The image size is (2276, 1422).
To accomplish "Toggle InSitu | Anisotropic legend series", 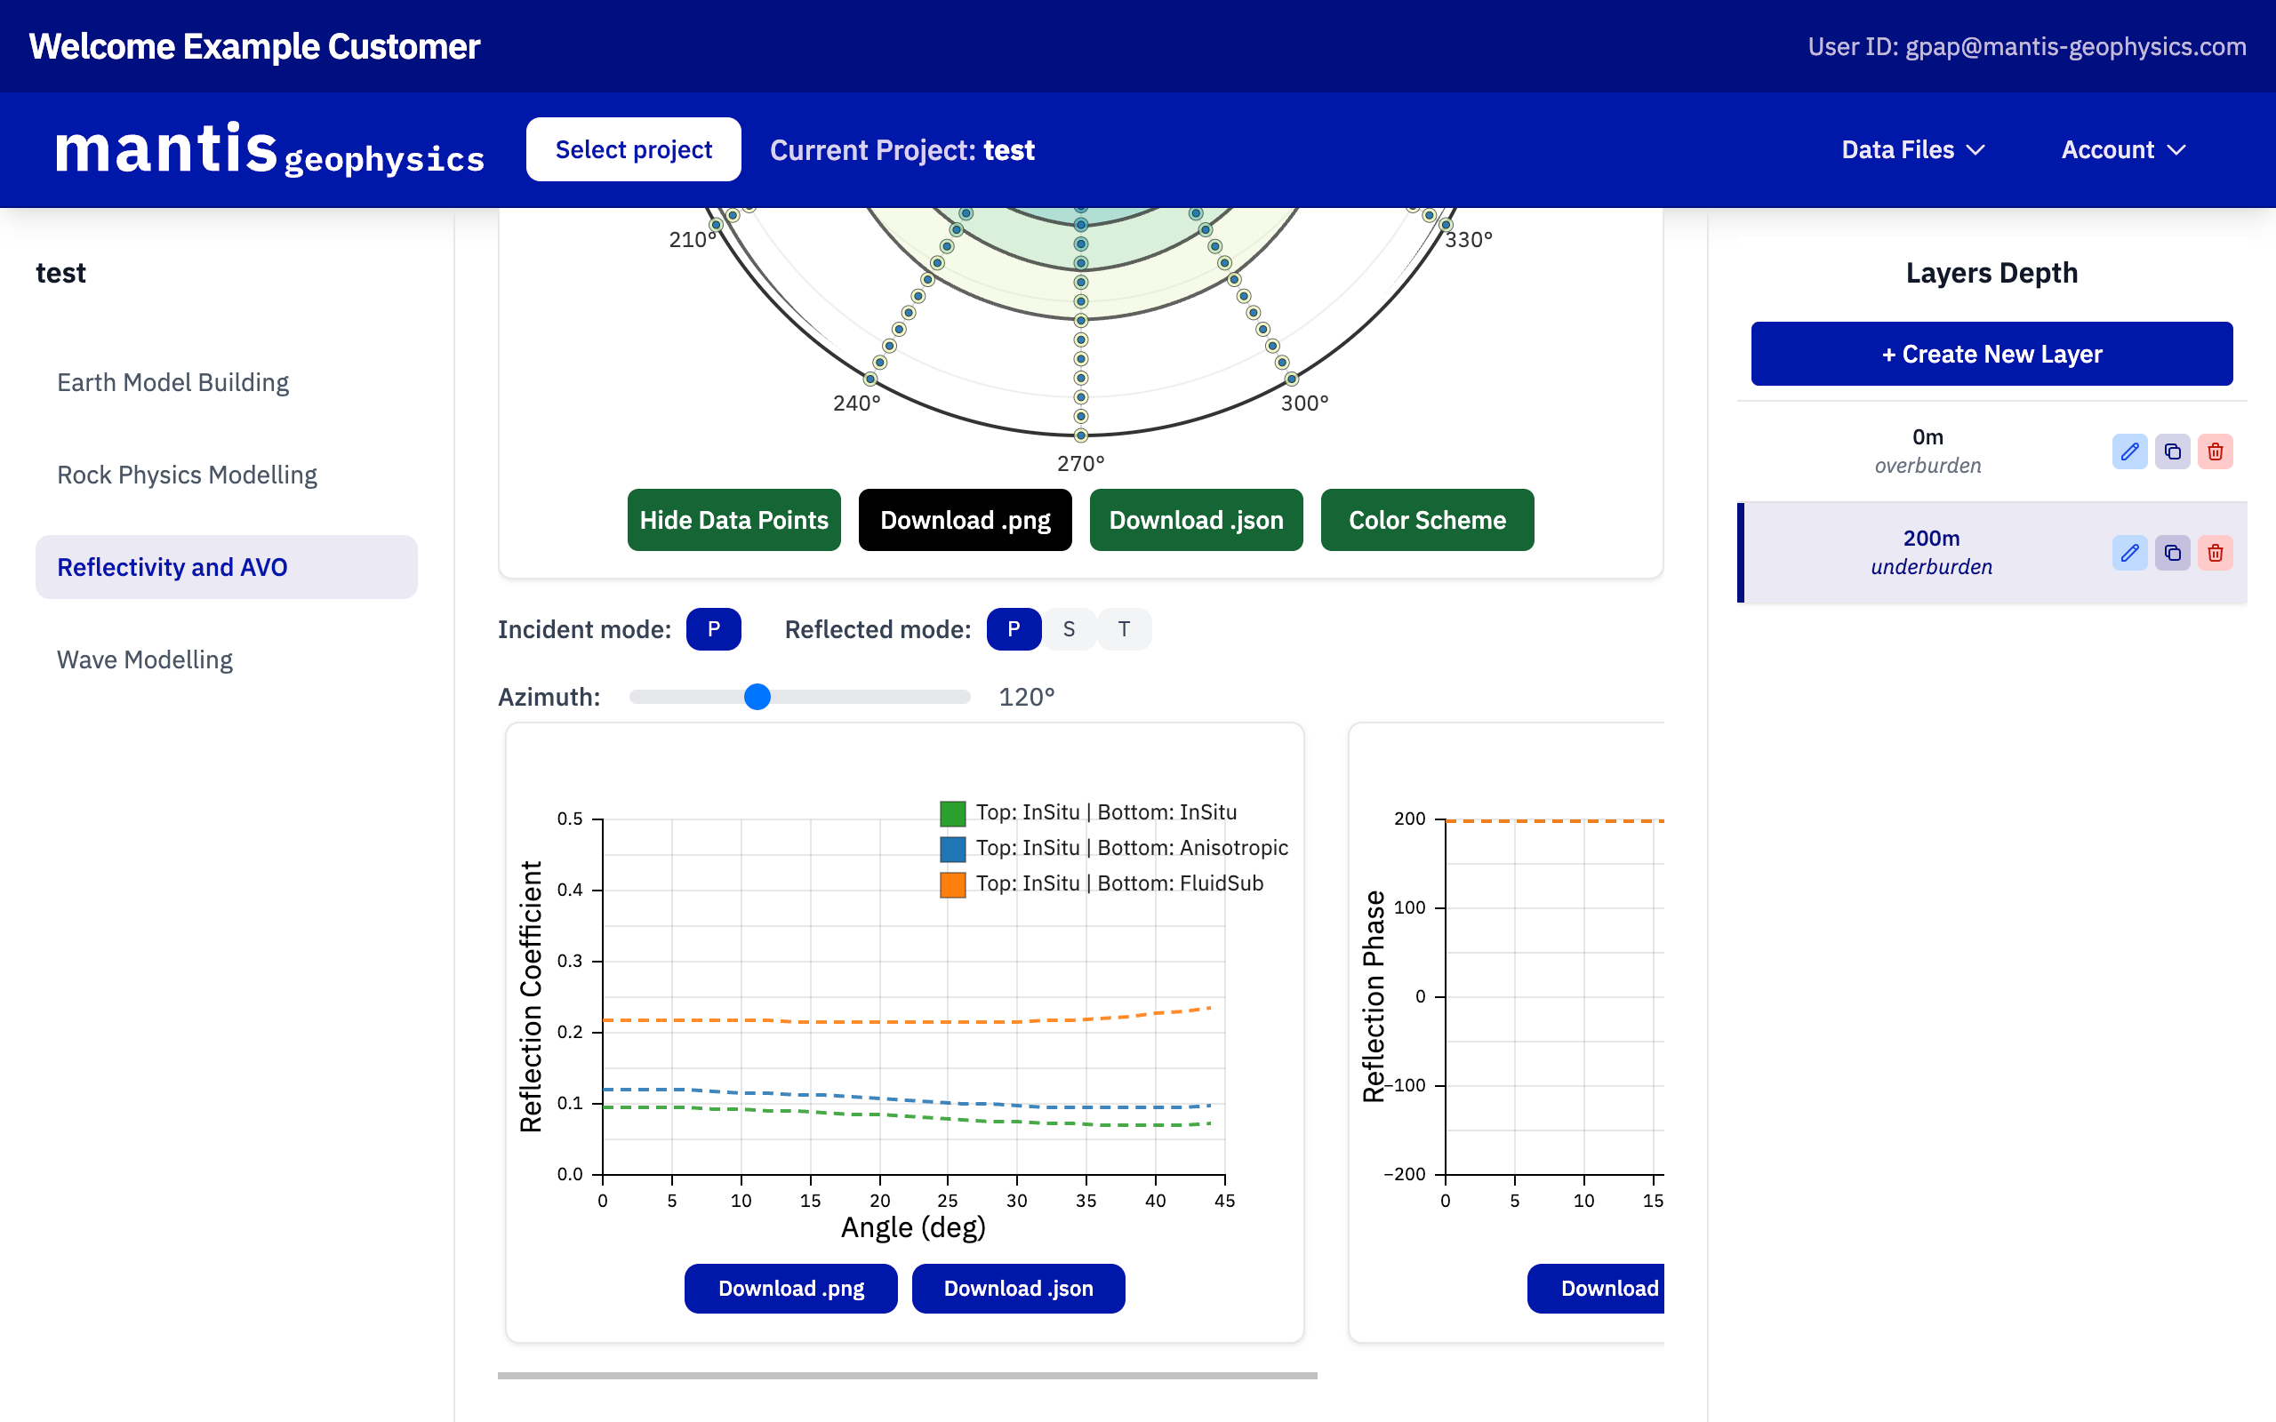I will (1115, 848).
